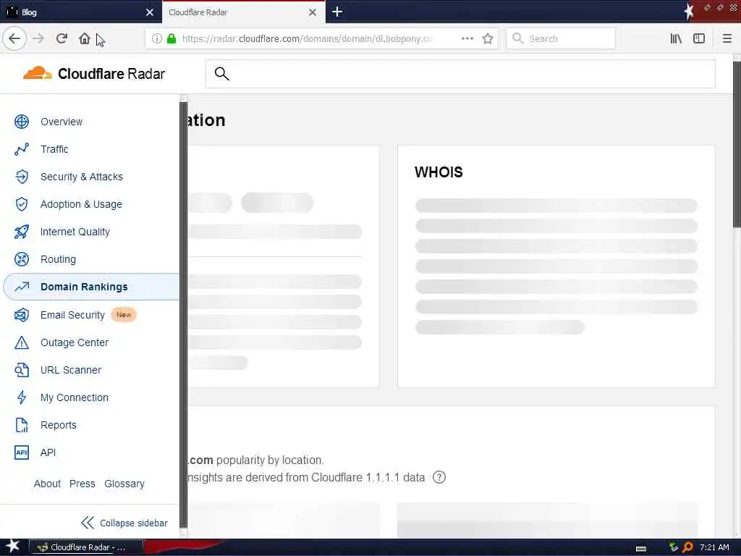This screenshot has height=556, width=741.
Task: Open the About link
Action: point(47,484)
